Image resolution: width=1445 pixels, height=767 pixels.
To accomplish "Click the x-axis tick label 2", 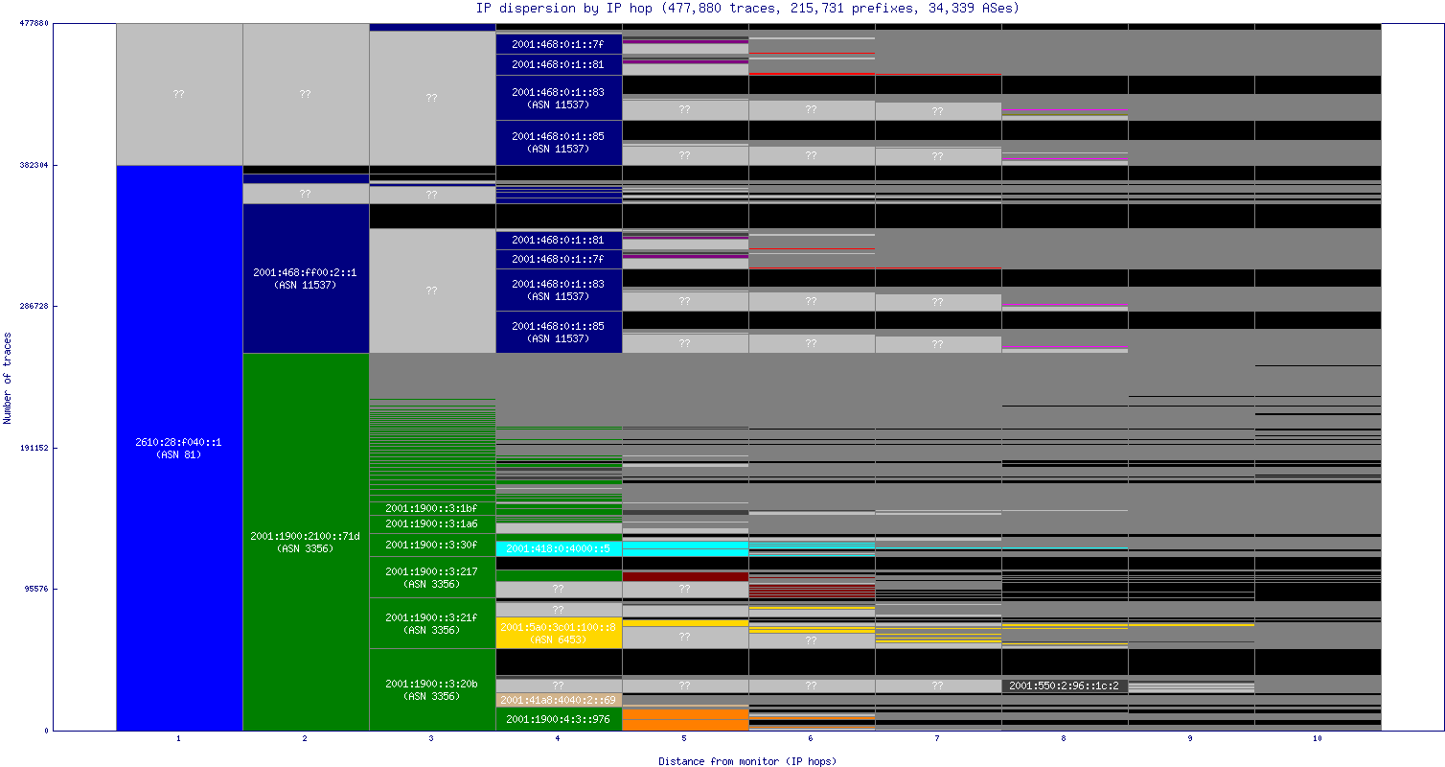I will click(306, 739).
